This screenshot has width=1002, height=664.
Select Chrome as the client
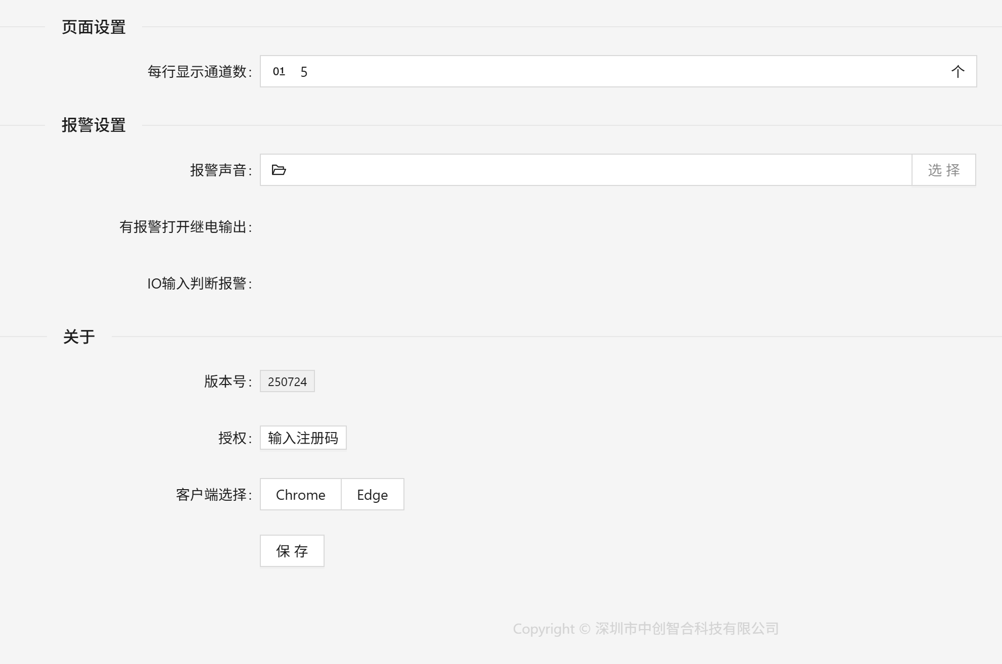pos(300,495)
